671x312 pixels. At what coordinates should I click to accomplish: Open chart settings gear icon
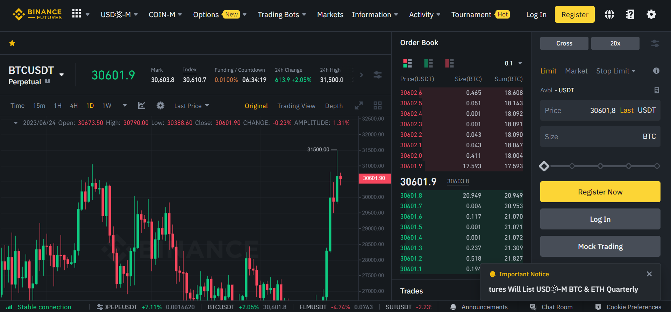tap(160, 106)
